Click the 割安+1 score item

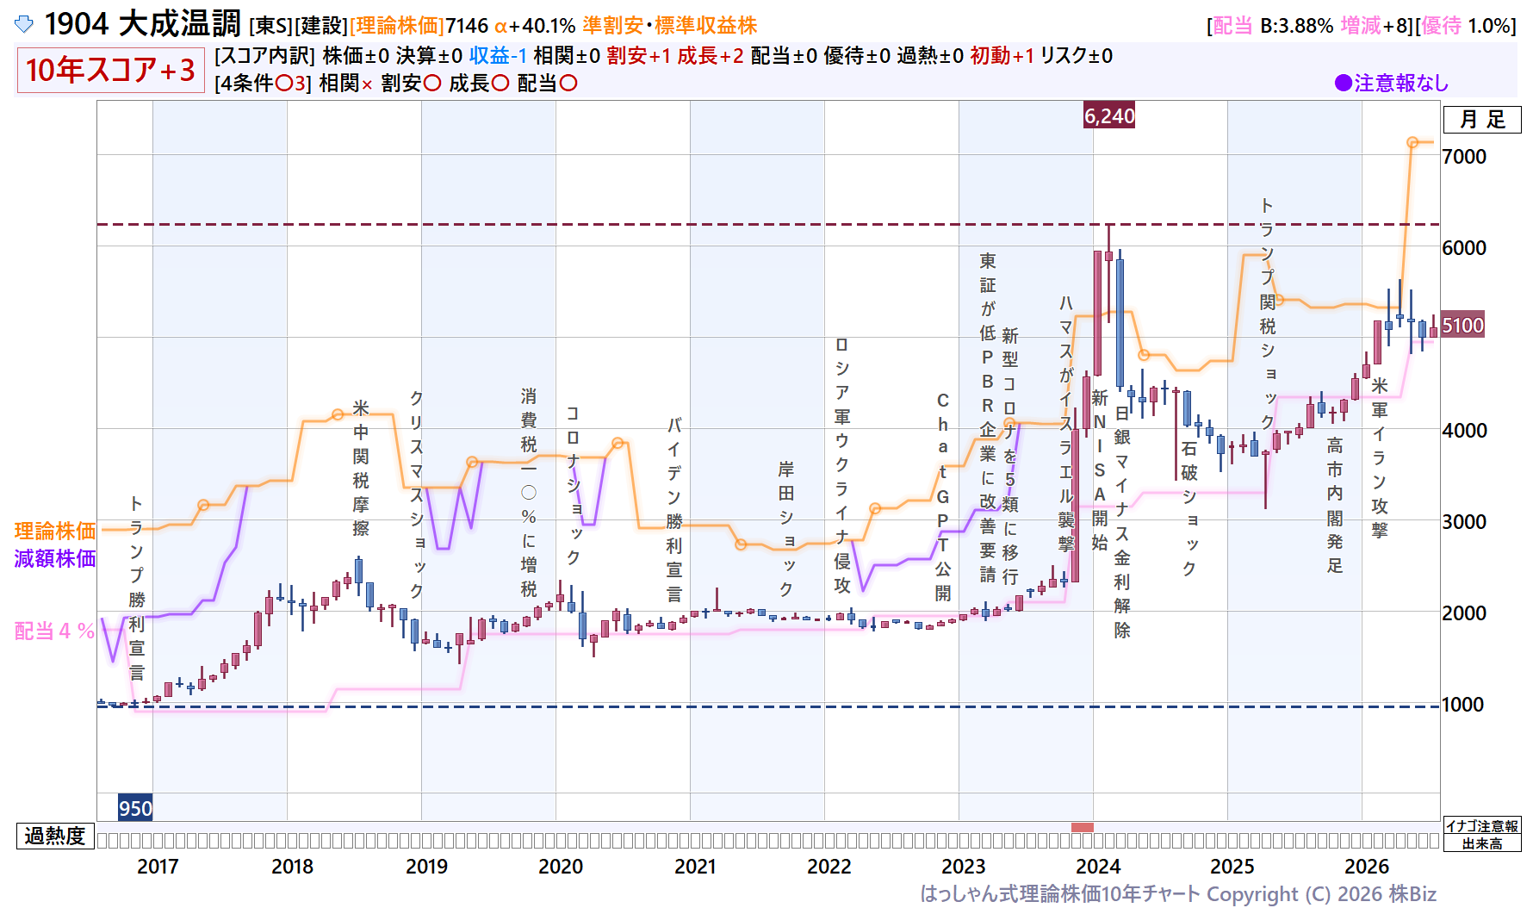click(x=638, y=56)
